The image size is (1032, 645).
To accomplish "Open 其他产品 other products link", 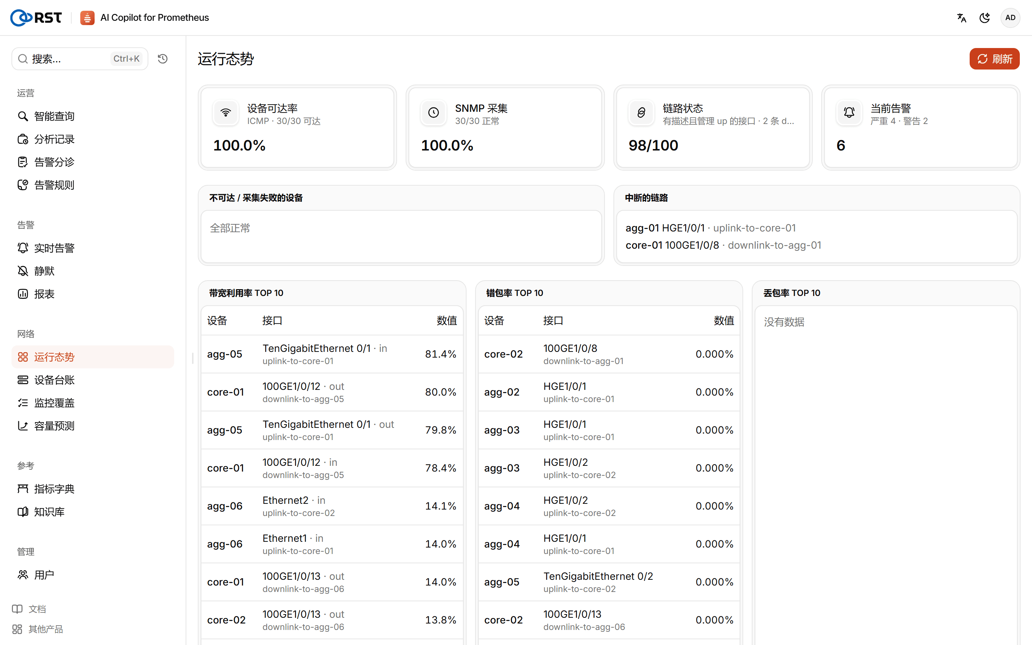I will click(38, 629).
